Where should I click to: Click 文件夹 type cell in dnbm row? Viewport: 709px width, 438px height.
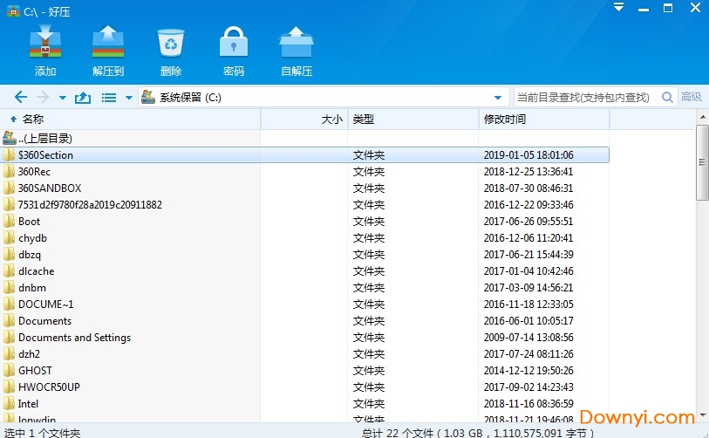coord(369,288)
